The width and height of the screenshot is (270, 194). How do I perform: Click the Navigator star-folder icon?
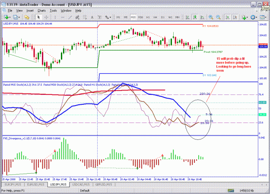tap(27, 17)
